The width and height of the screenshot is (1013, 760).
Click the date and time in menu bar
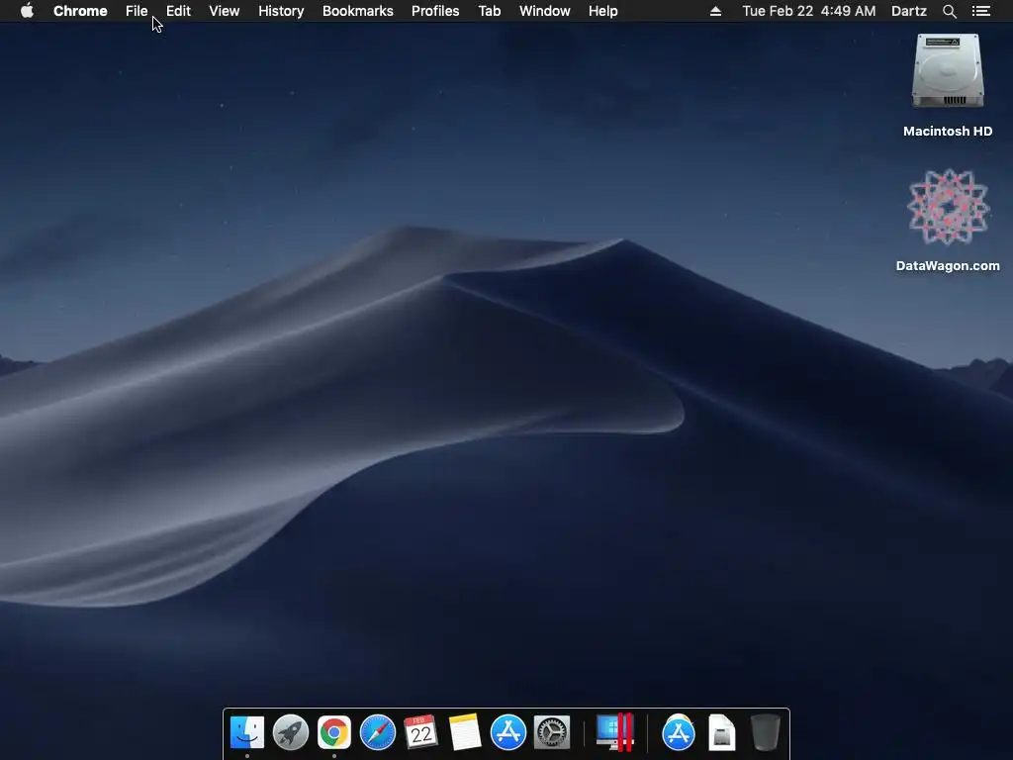point(809,11)
